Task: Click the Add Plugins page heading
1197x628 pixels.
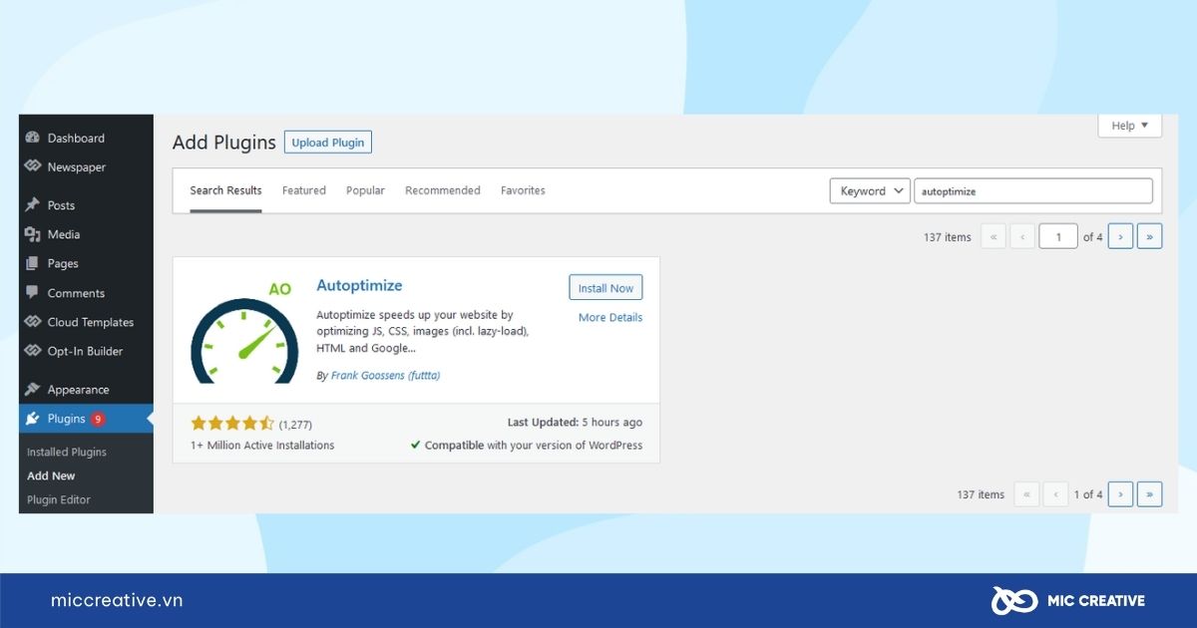Action: pos(223,143)
